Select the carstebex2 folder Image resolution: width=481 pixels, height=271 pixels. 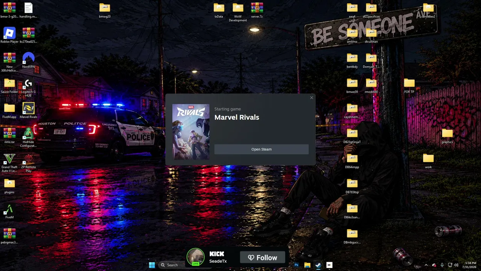(x=428, y=10)
